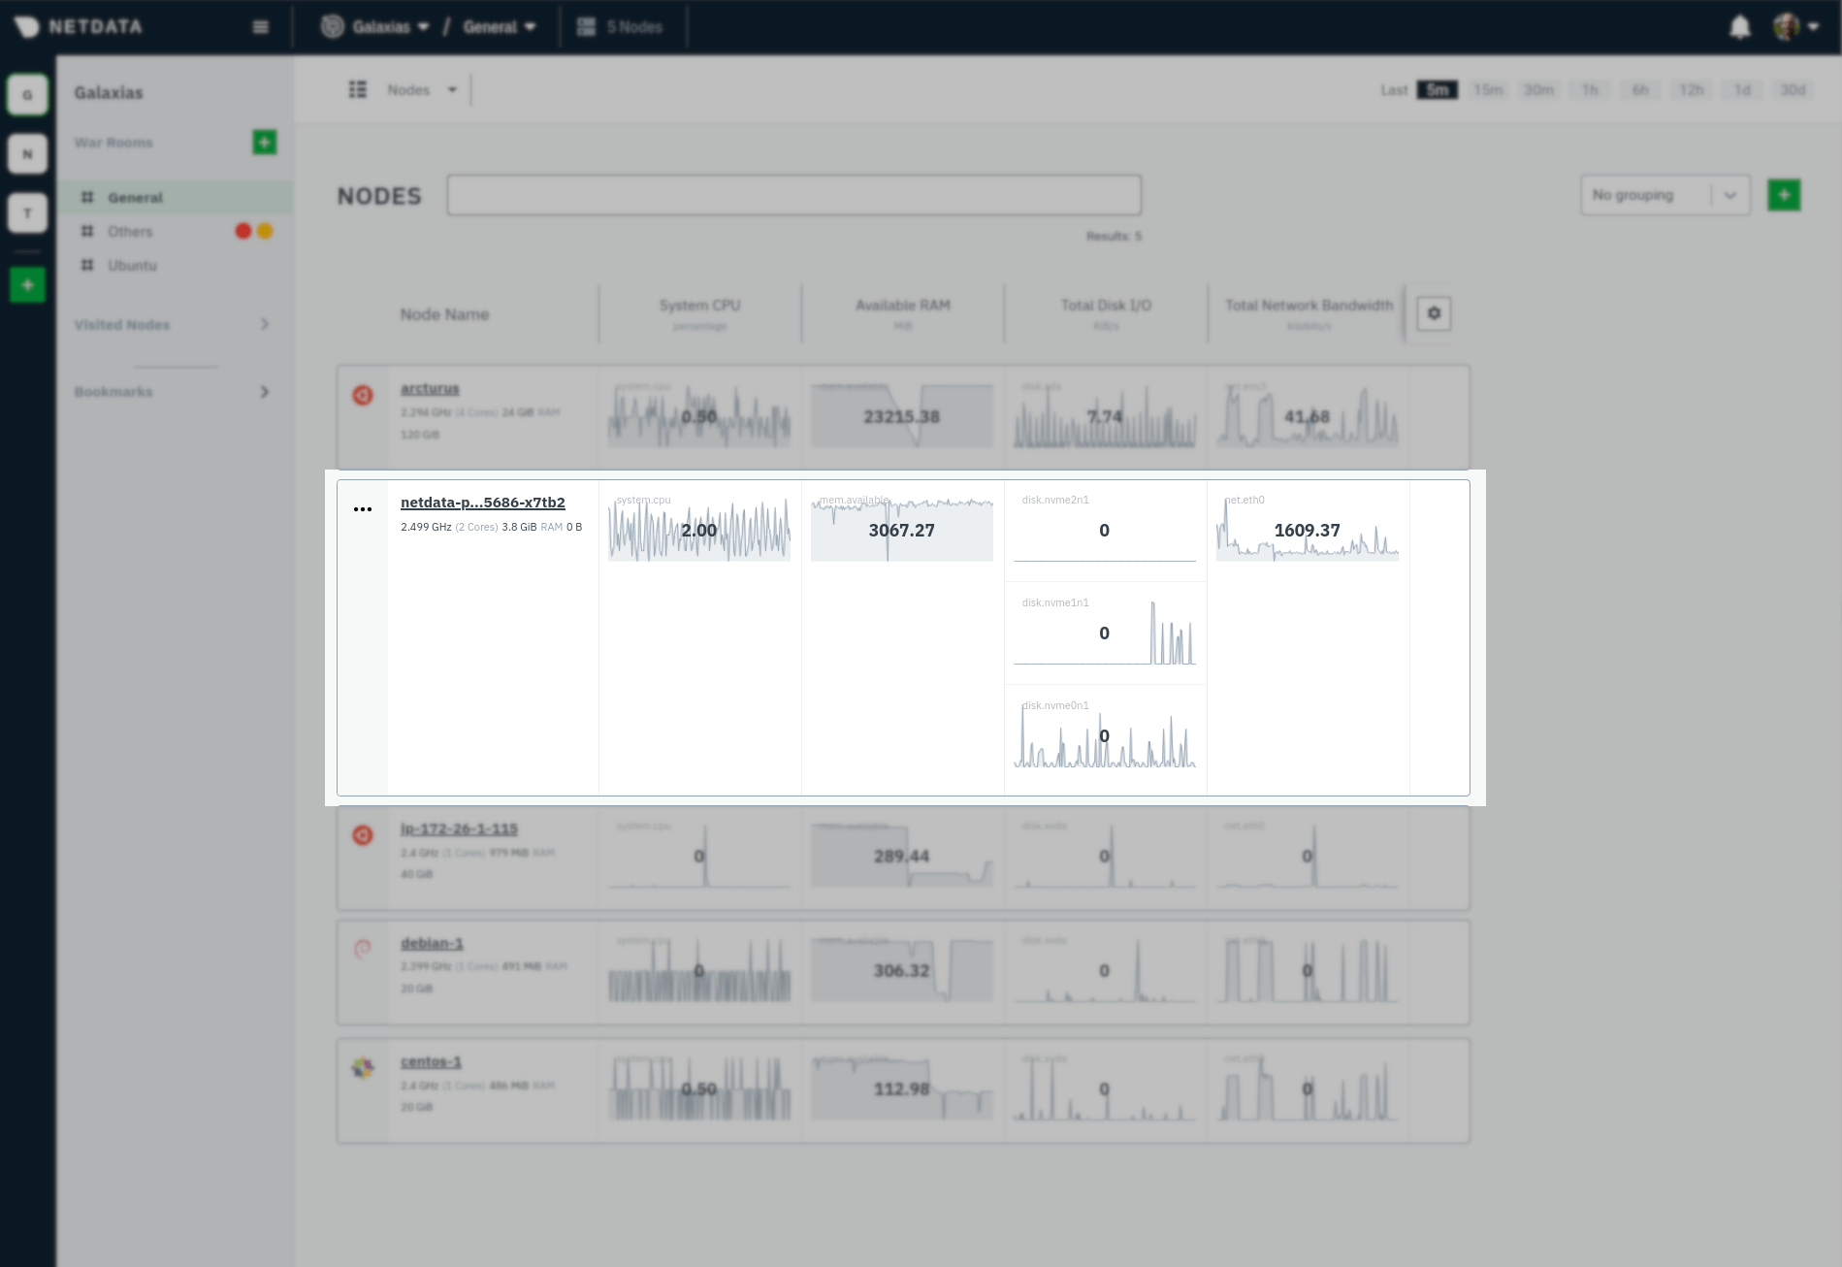Click the Nodes view grid icon
Image resolution: width=1842 pixels, height=1267 pixels.
coord(358,89)
